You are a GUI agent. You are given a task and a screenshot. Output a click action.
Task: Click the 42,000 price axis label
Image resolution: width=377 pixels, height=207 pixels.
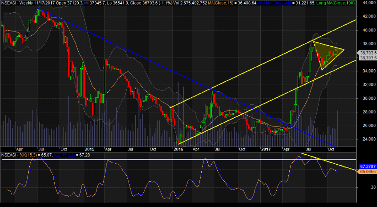pos(369,16)
